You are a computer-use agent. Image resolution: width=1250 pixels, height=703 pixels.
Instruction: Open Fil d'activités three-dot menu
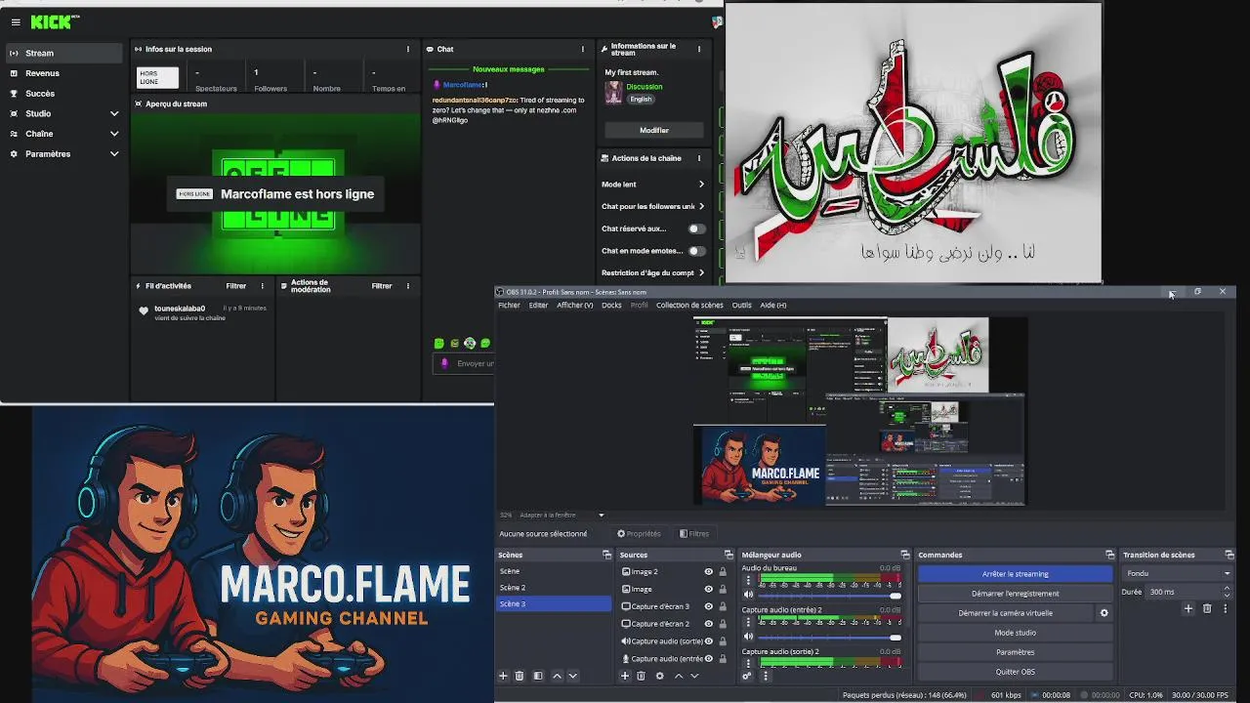coord(262,286)
